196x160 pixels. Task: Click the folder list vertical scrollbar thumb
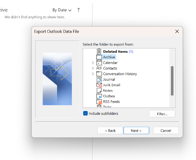coord(172,81)
